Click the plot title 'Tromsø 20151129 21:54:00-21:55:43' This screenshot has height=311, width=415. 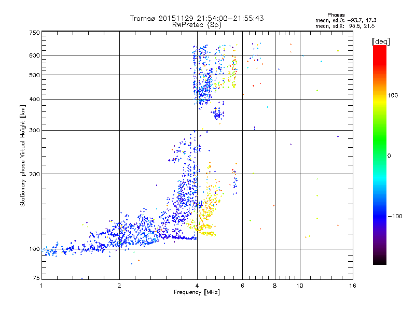tap(197, 18)
